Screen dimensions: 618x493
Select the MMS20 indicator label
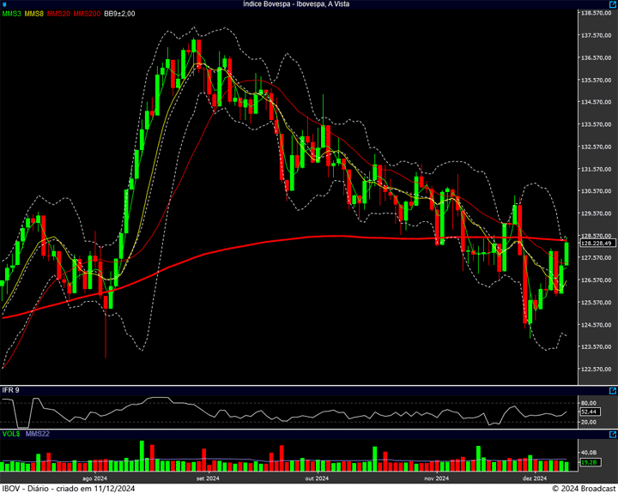point(59,14)
